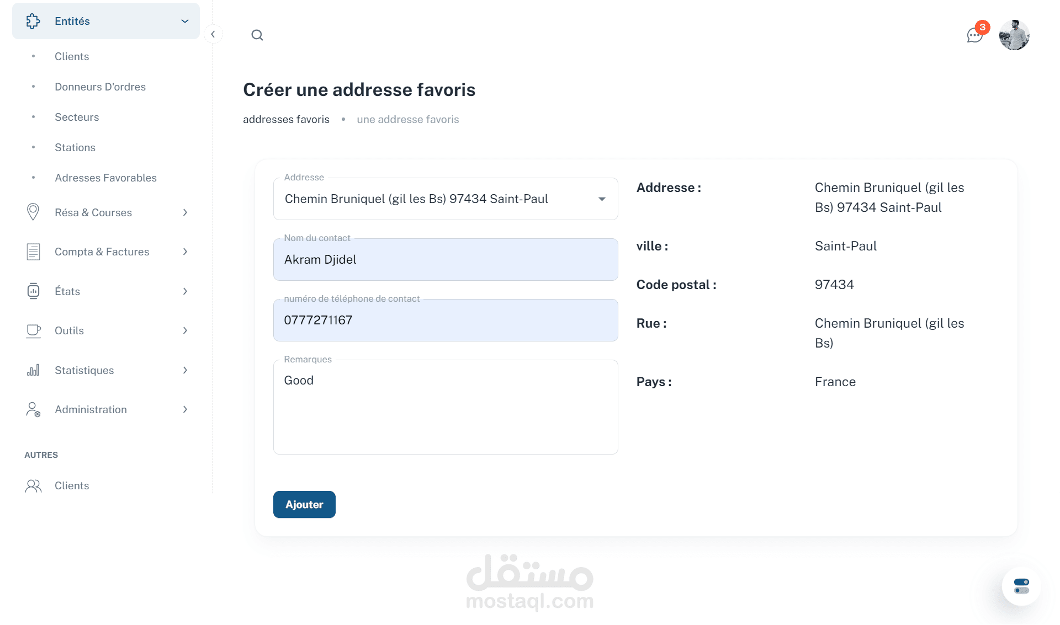
Task: Open the chat notifications icon
Action: click(x=974, y=35)
